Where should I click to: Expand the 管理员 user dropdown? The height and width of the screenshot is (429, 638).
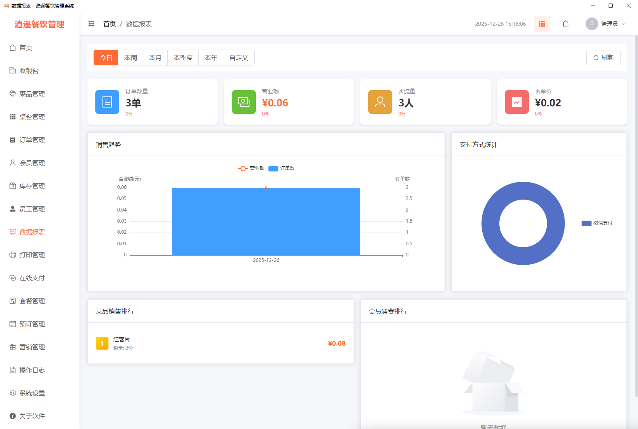tap(613, 24)
